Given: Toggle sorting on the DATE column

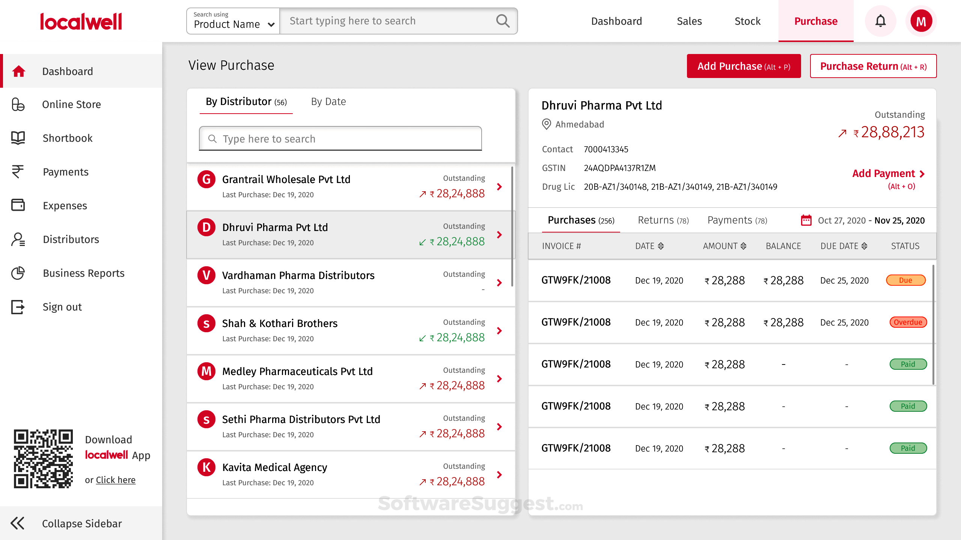Looking at the screenshot, I should [x=660, y=246].
